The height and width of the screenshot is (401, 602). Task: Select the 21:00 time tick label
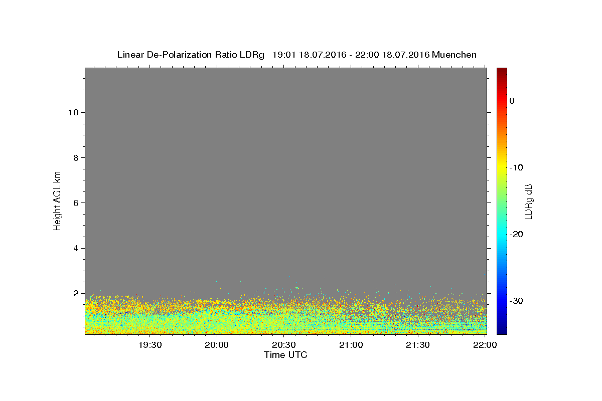tap(351, 345)
